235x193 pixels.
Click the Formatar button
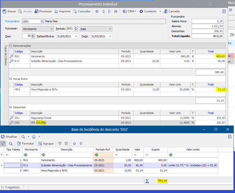click(x=25, y=143)
